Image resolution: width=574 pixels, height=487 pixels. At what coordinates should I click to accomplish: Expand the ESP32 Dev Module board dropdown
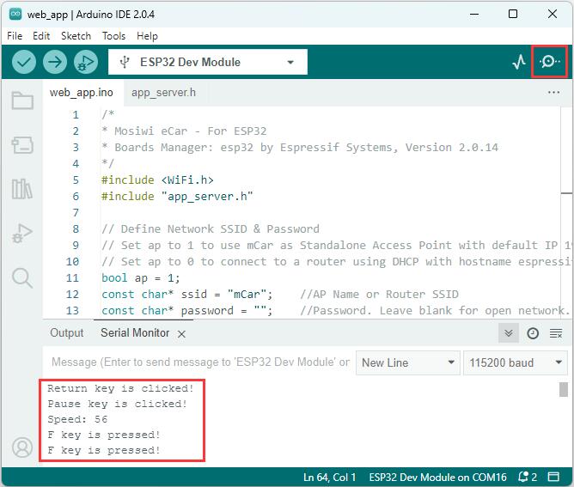(x=208, y=62)
